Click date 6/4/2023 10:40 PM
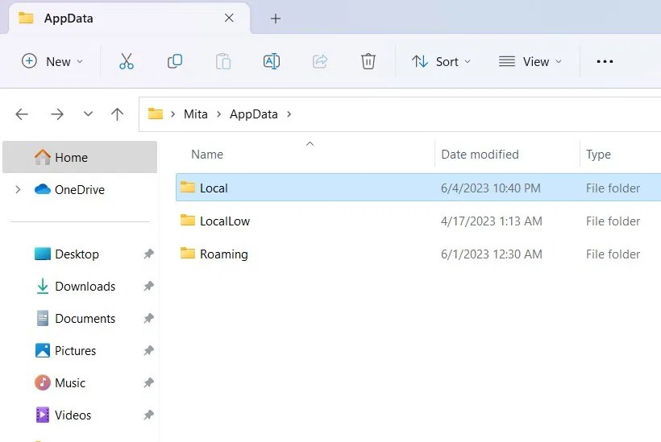This screenshot has height=442, width=661. pos(490,188)
